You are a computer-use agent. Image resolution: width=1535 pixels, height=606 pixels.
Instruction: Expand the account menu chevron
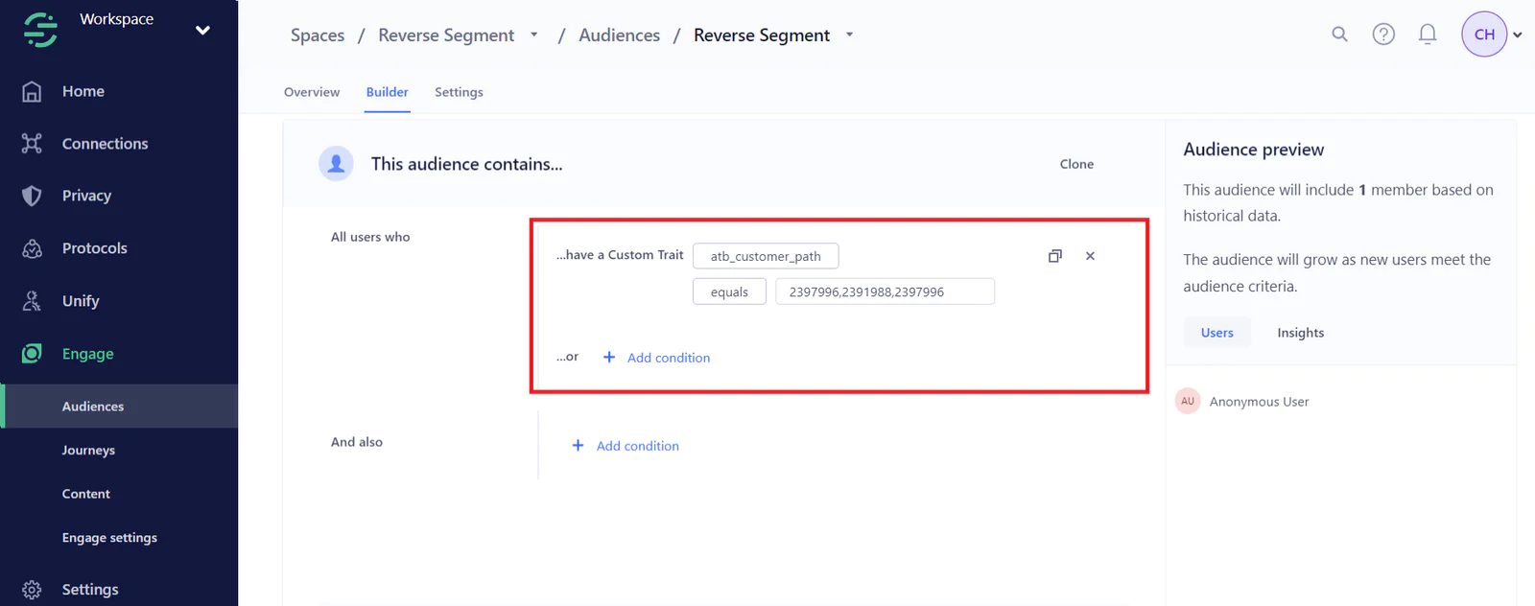tap(1518, 35)
